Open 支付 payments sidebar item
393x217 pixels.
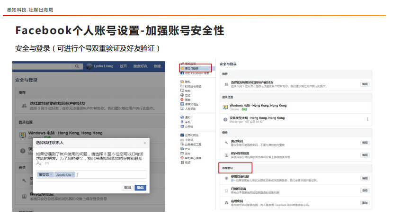(186, 154)
